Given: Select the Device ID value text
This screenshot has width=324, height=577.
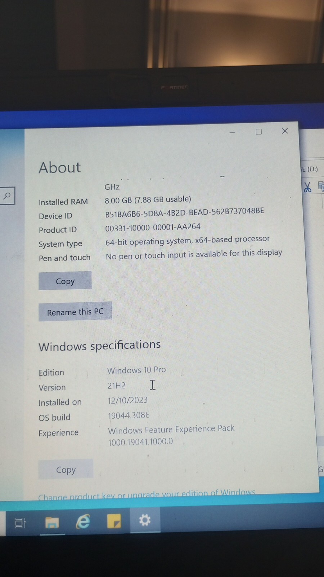Looking at the screenshot, I should pos(185,212).
